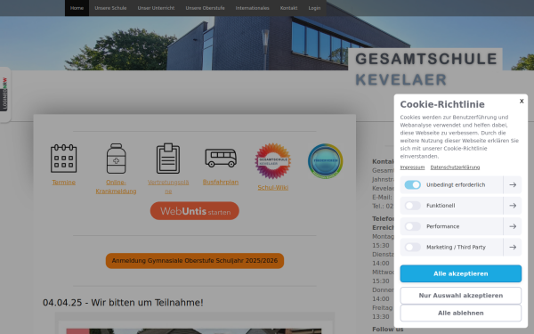This screenshot has width=534, height=334.
Task: Click Alle akzeptieren button
Action: (x=461, y=273)
